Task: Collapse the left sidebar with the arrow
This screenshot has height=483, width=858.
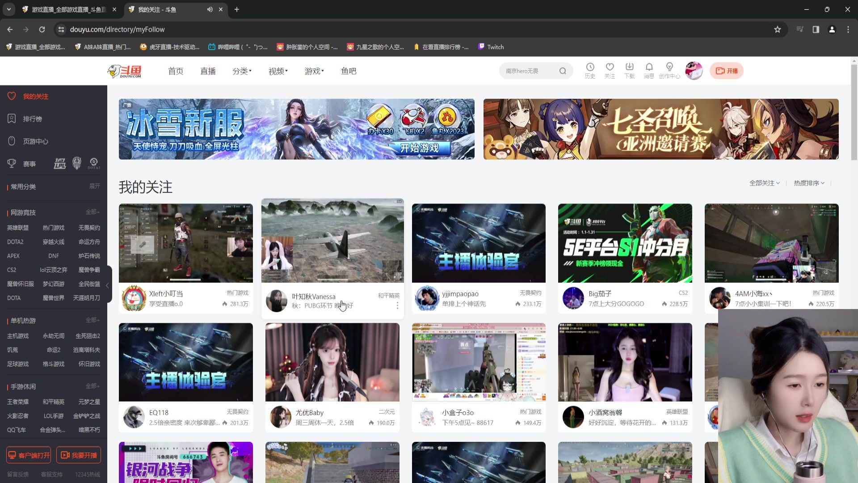Action: tap(108, 285)
